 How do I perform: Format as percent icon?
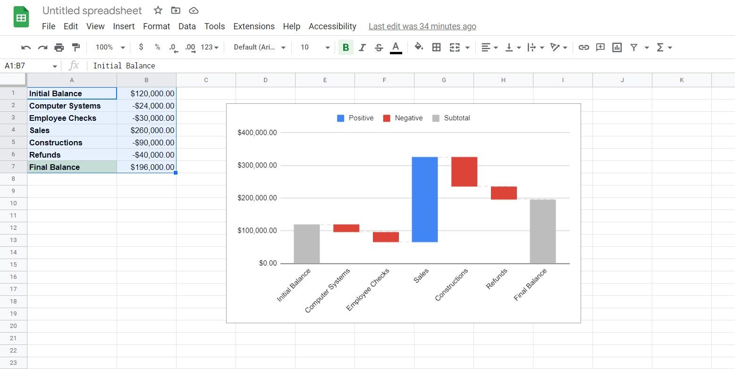coord(157,47)
